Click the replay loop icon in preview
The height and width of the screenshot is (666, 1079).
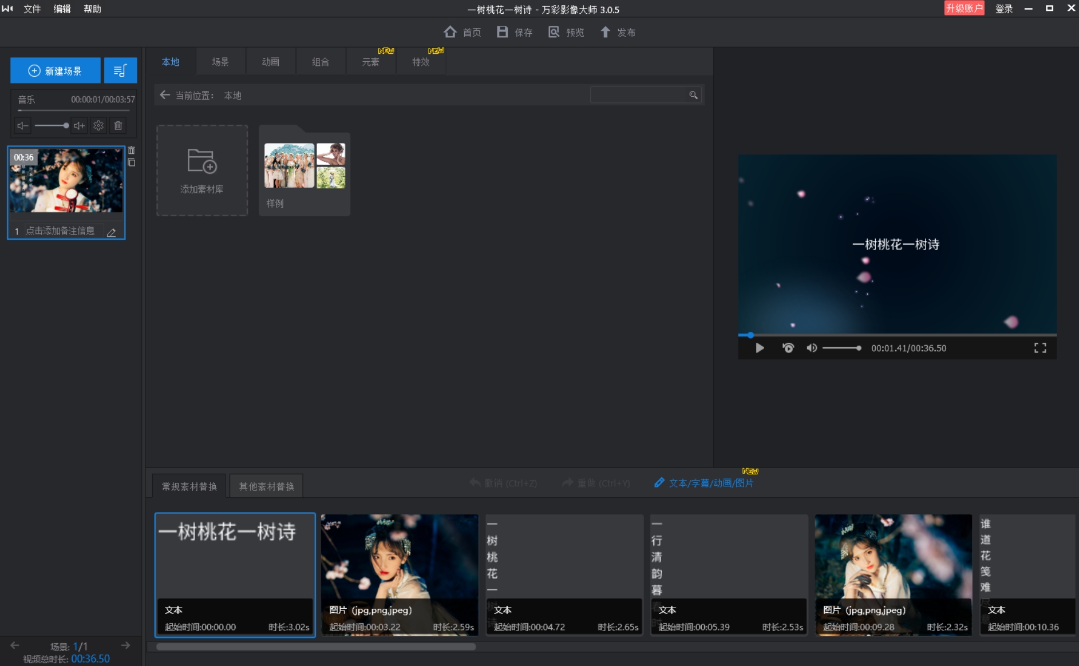tap(788, 348)
